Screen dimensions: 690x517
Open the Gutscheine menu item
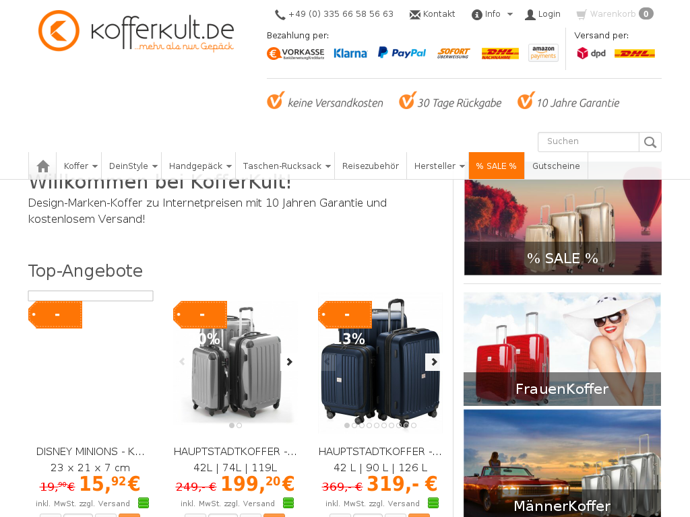click(556, 166)
